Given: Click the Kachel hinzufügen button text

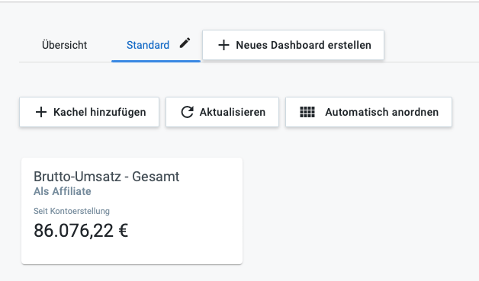Looking at the screenshot, I should pos(100,112).
